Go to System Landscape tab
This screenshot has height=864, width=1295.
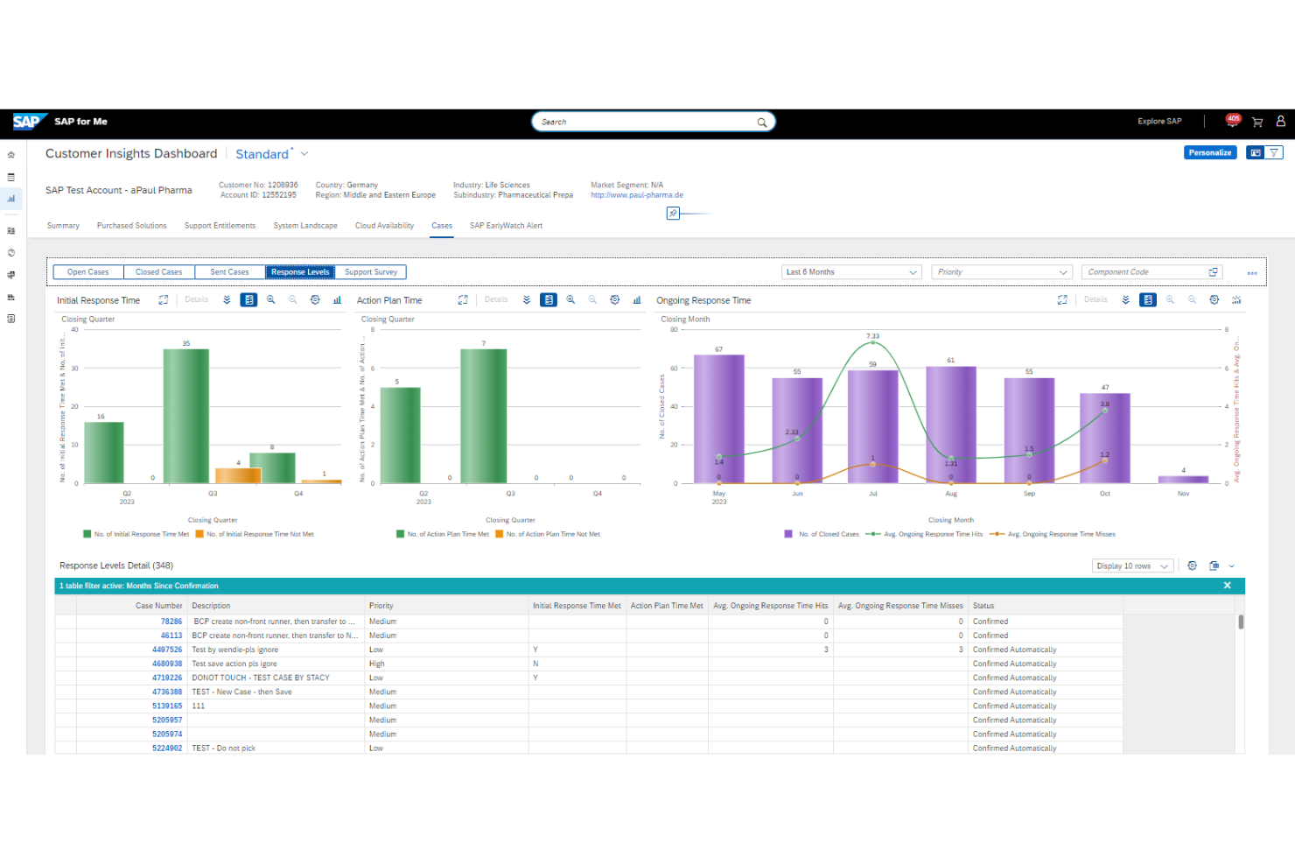point(305,226)
